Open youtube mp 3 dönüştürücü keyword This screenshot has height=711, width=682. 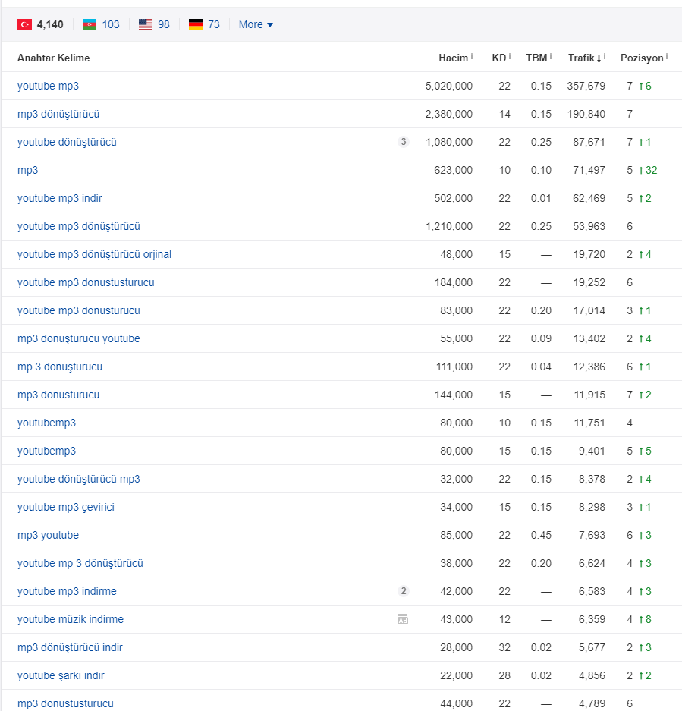(80, 563)
